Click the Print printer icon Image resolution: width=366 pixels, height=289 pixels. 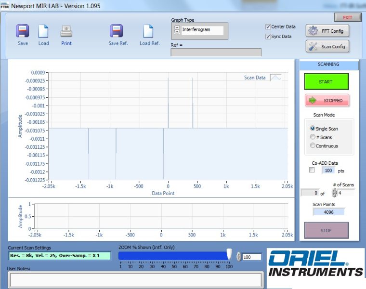click(x=66, y=31)
